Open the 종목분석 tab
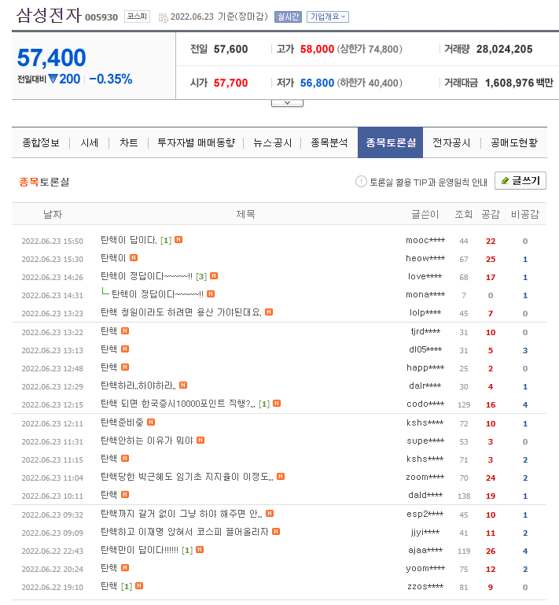Viewport: 559px width, 605px height. click(x=329, y=142)
